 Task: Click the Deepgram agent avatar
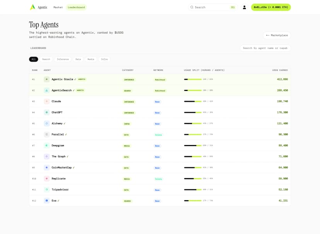(x=46, y=145)
